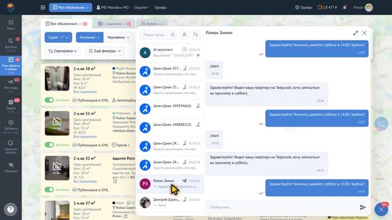
Task: Click the blue phone call floating button
Action: click(381, 124)
